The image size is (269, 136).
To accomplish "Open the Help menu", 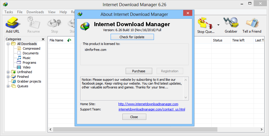I will pos(63,12).
